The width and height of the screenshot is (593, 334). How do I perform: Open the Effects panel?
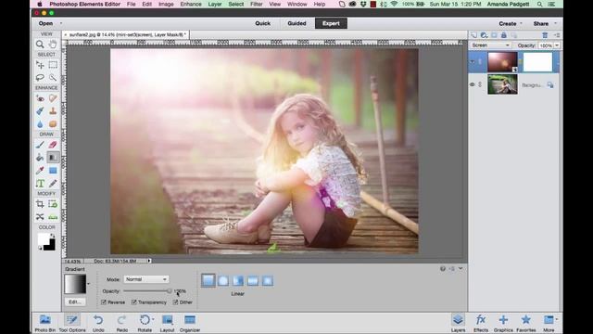tap(481, 324)
